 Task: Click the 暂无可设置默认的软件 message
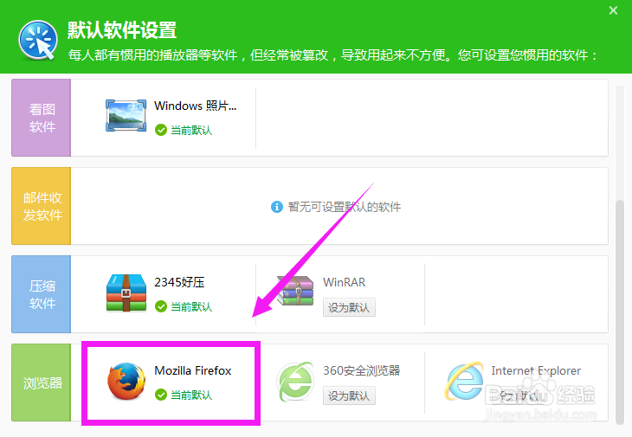(x=345, y=207)
